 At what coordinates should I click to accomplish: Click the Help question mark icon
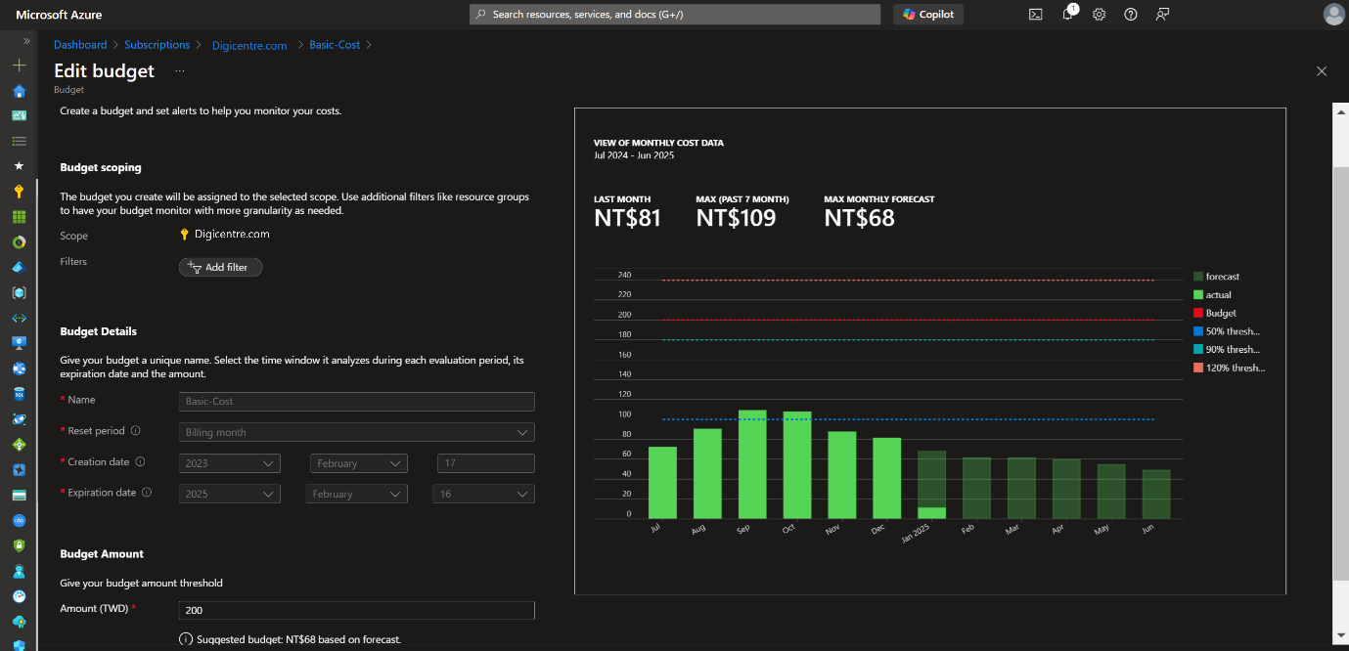[x=1131, y=15]
